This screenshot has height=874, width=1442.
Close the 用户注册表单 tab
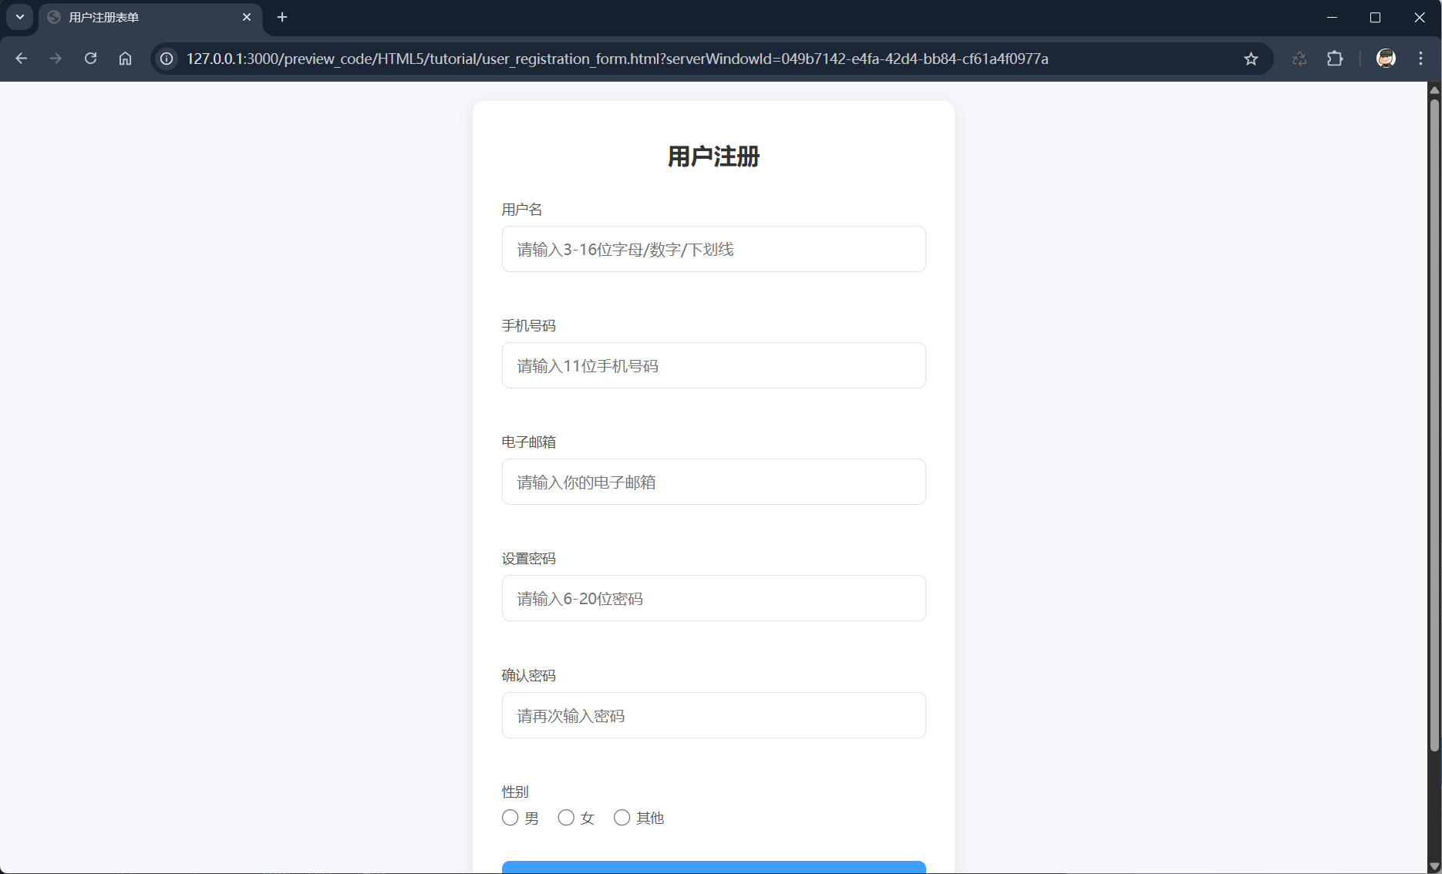(x=247, y=17)
